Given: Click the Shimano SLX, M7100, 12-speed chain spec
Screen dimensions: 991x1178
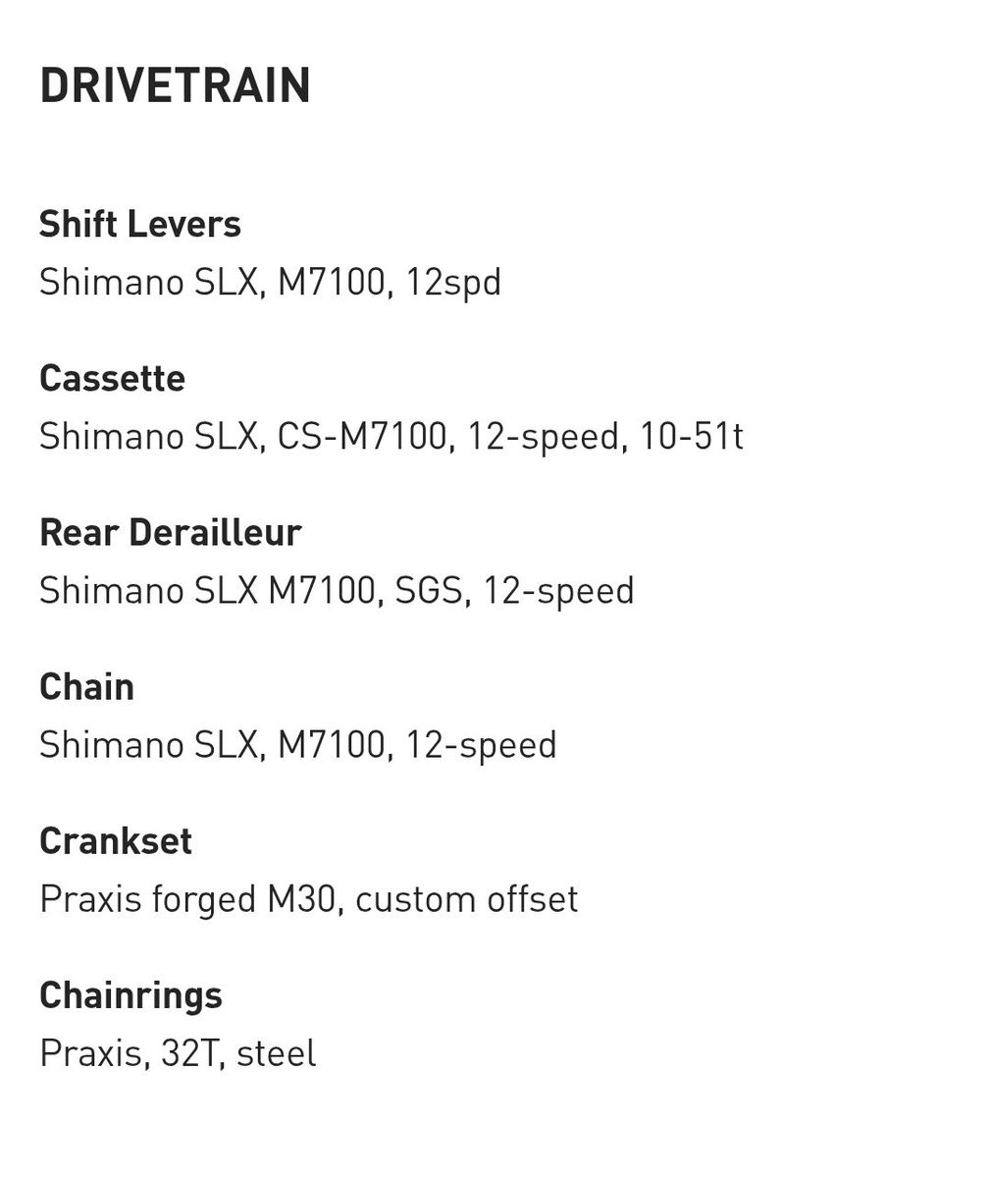Looking at the screenshot, I should [297, 745].
